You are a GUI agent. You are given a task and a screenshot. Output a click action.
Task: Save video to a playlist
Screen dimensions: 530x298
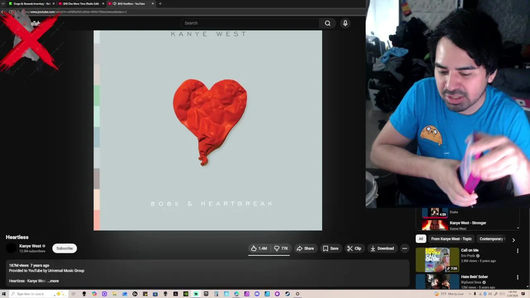tap(330, 248)
